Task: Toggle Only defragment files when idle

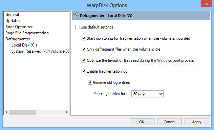Action: click(x=84, y=49)
